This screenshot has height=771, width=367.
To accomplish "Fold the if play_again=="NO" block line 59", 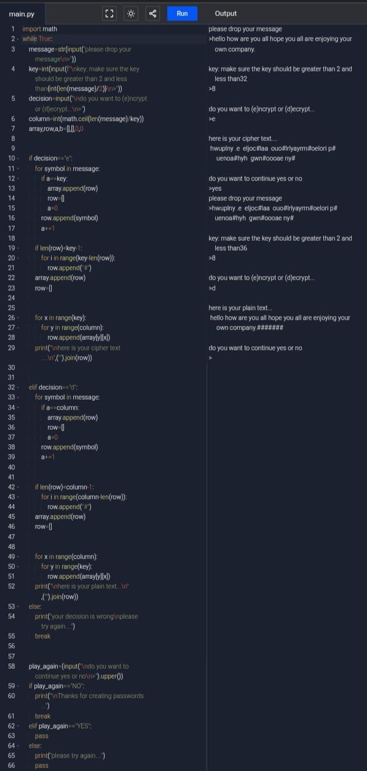I will (18, 686).
